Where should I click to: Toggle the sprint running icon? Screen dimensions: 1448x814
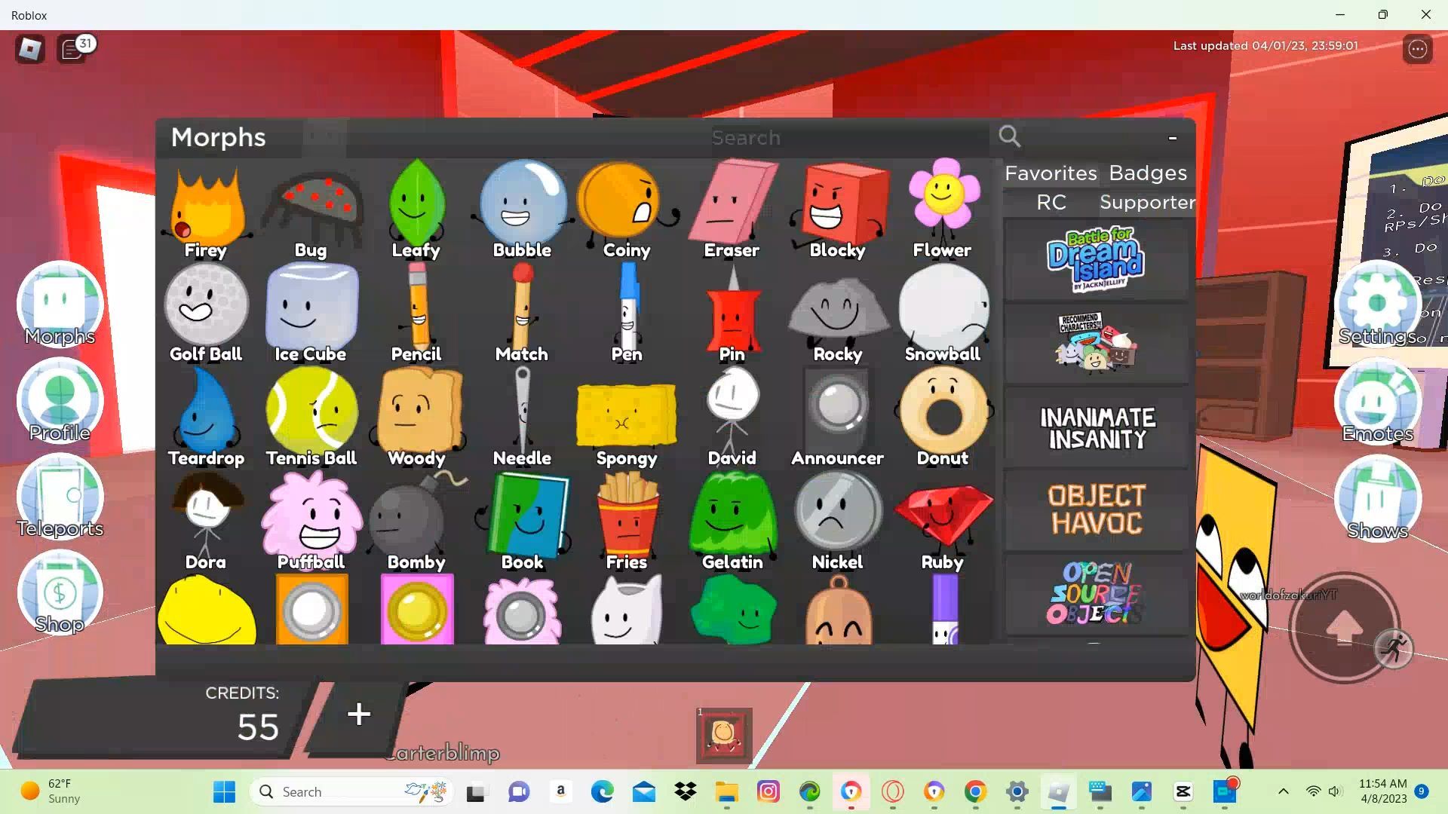pos(1394,648)
